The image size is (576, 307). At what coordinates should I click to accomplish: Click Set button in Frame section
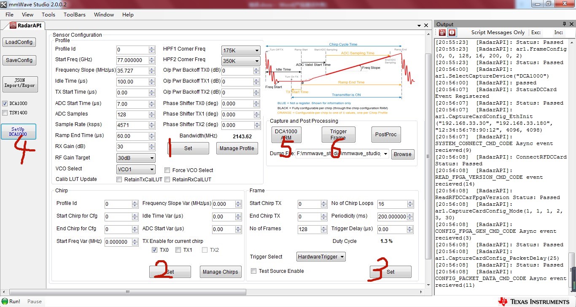pos(390,272)
